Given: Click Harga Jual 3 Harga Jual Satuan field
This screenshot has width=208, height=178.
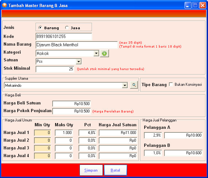Looking at the screenshot, I should pyautogui.click(x=118, y=148).
